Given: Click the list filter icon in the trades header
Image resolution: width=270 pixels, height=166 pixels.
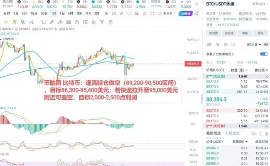Looking at the screenshot, I should click(260, 134).
